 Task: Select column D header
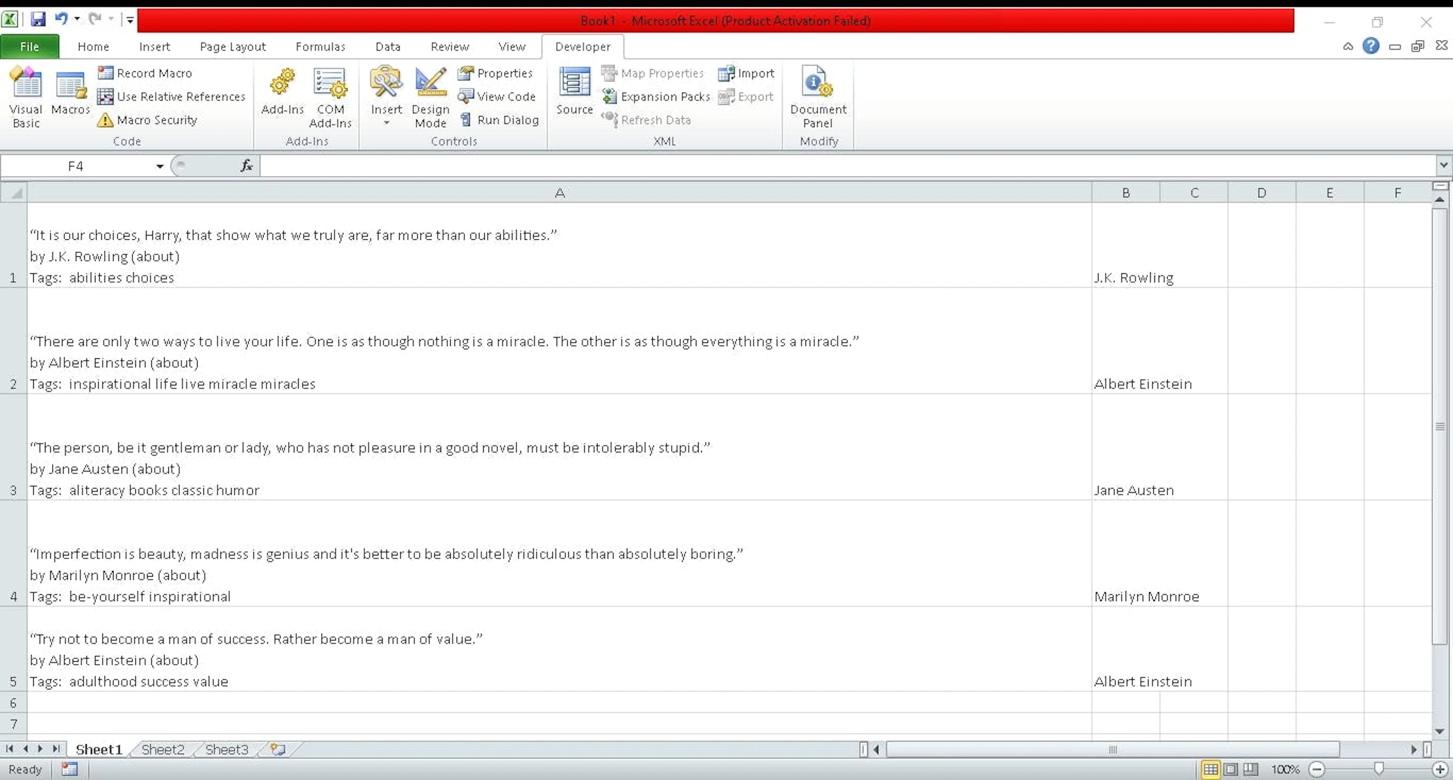pyautogui.click(x=1262, y=193)
